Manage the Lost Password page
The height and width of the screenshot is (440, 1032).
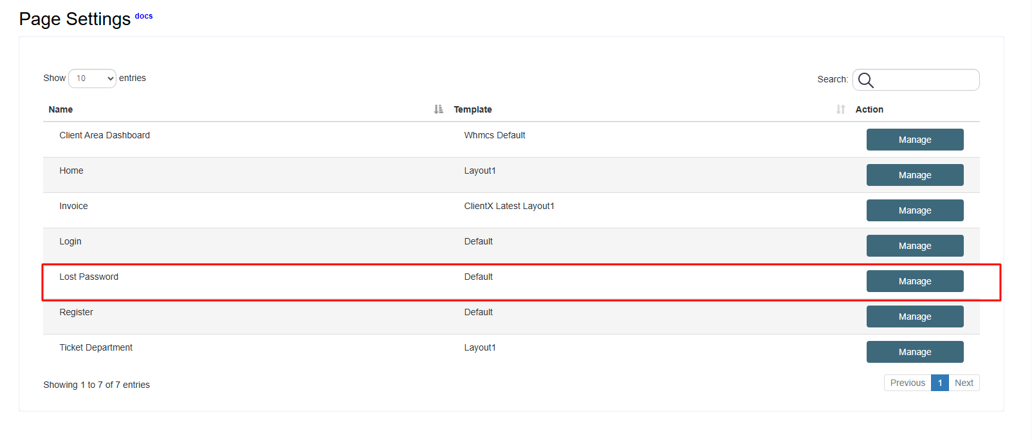(914, 281)
